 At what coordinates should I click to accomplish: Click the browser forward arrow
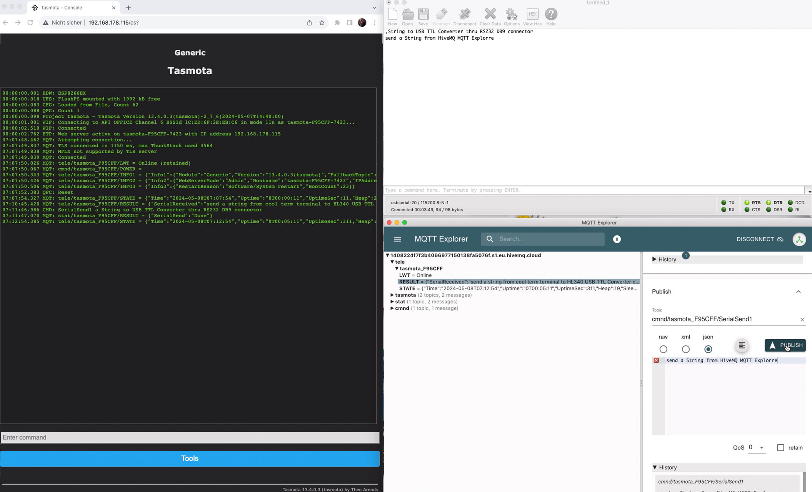[18, 23]
